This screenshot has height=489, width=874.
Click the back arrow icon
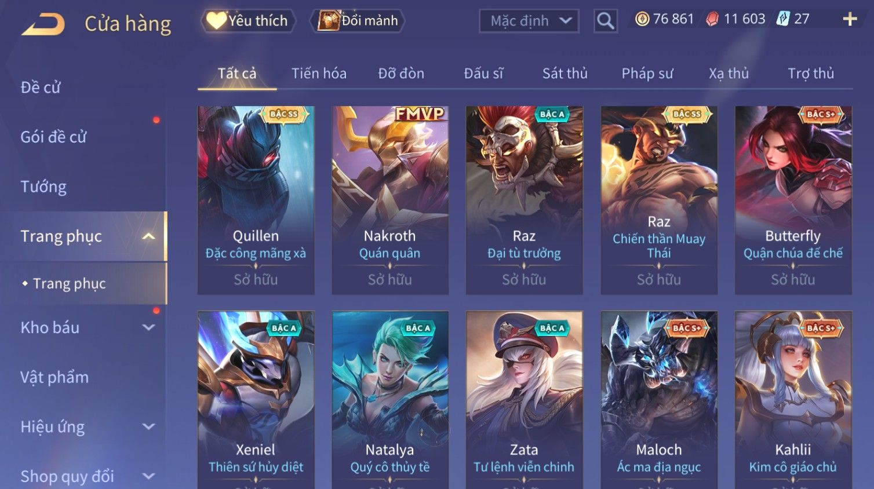coord(43,24)
